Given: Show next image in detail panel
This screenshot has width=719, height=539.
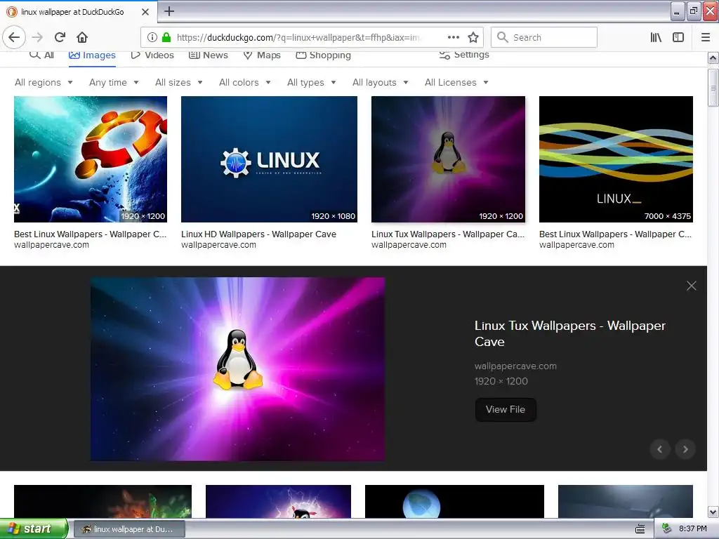Looking at the screenshot, I should click(685, 449).
